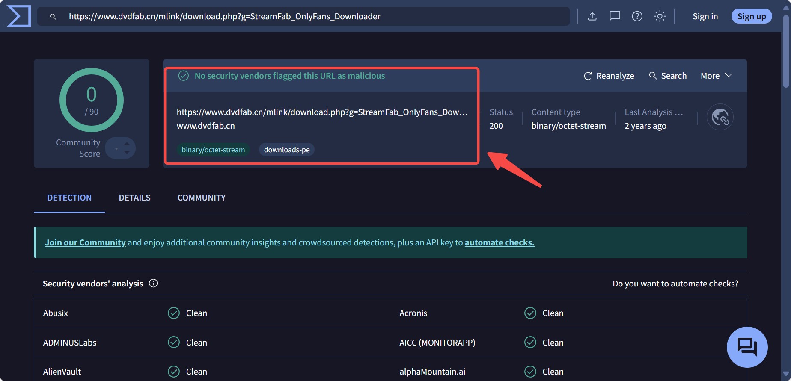The image size is (791, 381).
Task: Click the search magnifier in URL bar
Action: (53, 17)
